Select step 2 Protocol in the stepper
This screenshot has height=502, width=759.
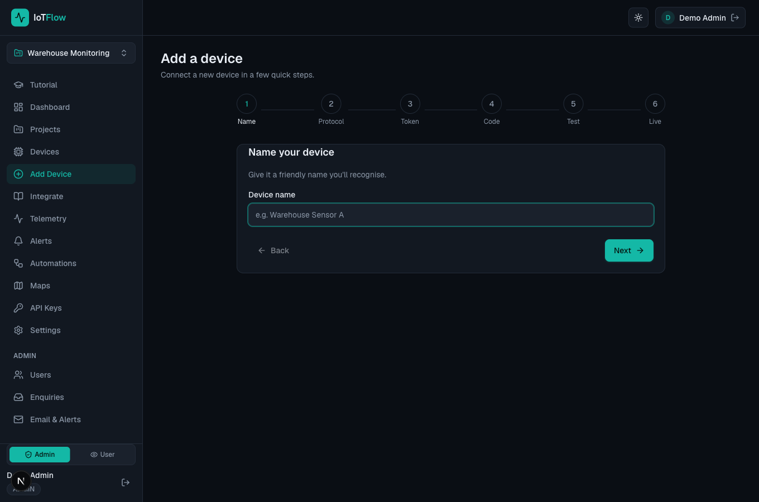pyautogui.click(x=331, y=104)
